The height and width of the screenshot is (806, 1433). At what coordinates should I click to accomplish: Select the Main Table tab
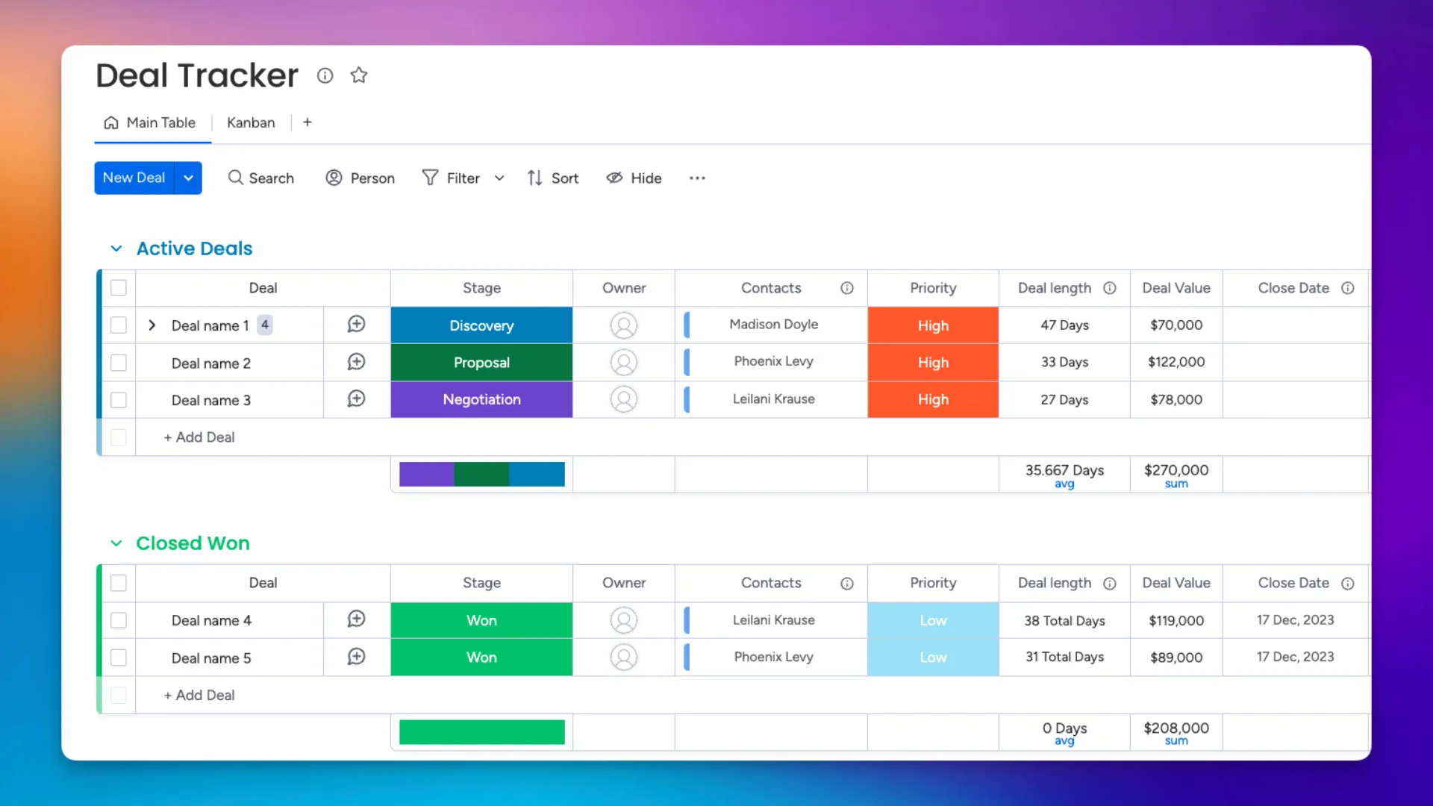click(150, 122)
